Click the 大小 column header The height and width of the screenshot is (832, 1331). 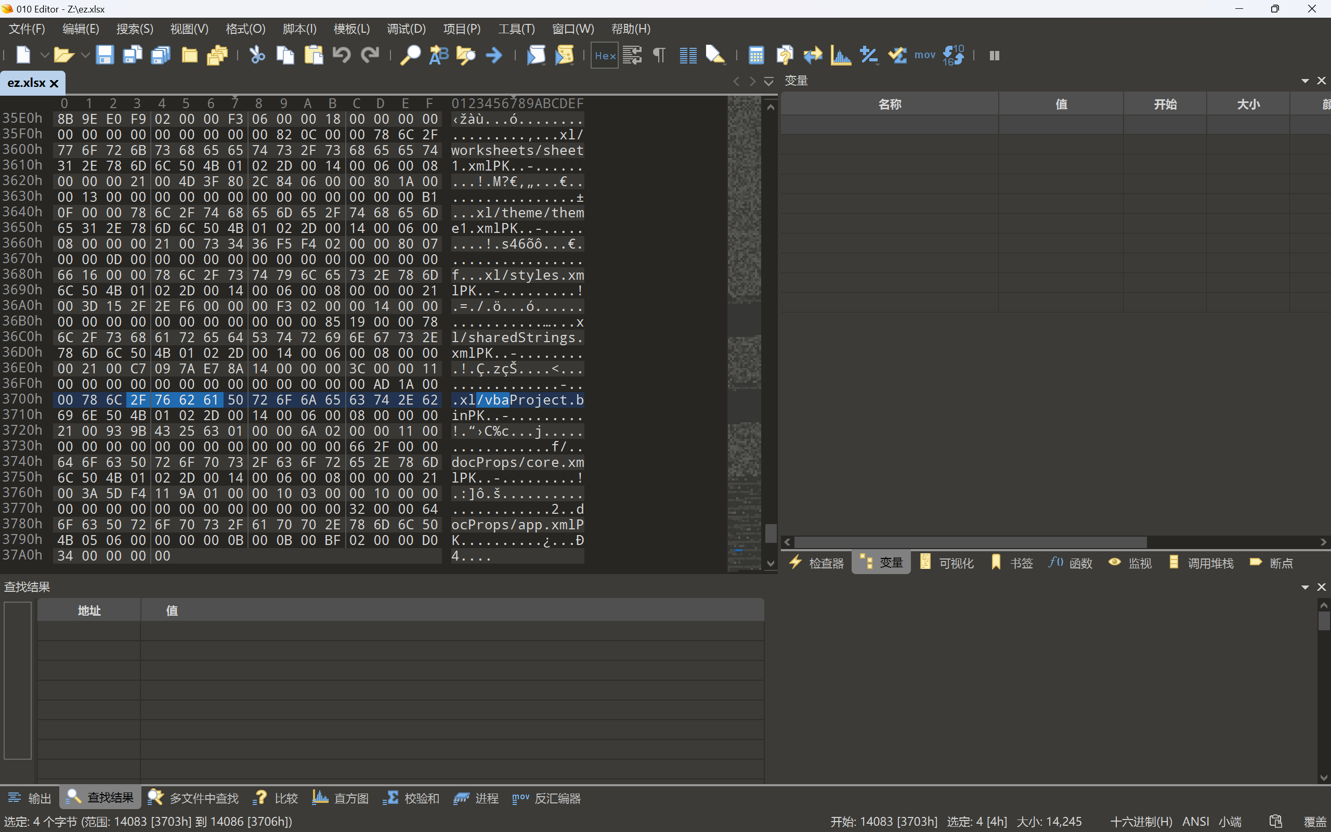click(1248, 104)
